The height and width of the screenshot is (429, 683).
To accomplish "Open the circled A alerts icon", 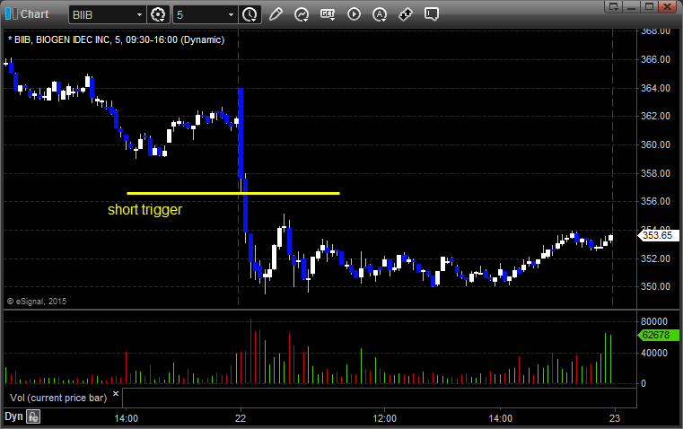I will [380, 14].
